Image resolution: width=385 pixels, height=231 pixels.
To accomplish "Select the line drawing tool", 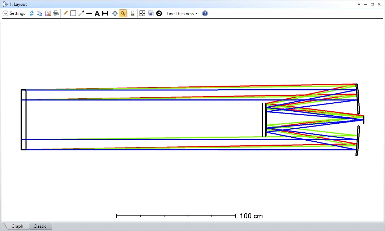I will pyautogui.click(x=89, y=13).
